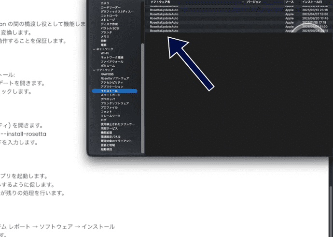
Task: Open ストレージ in the hardware list
Action: coord(108,20)
